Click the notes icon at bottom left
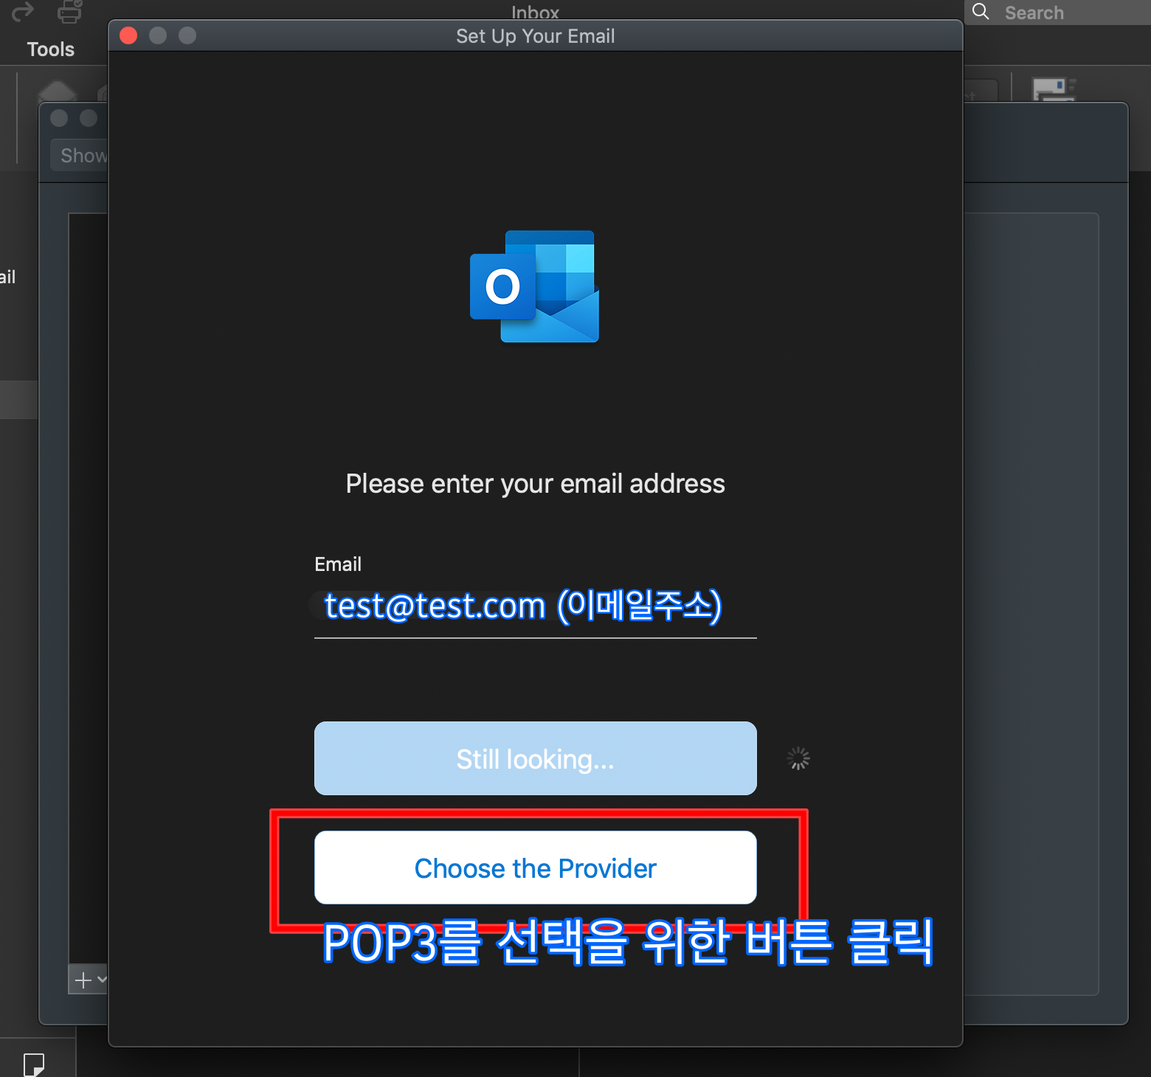The width and height of the screenshot is (1151, 1077). (x=34, y=1065)
